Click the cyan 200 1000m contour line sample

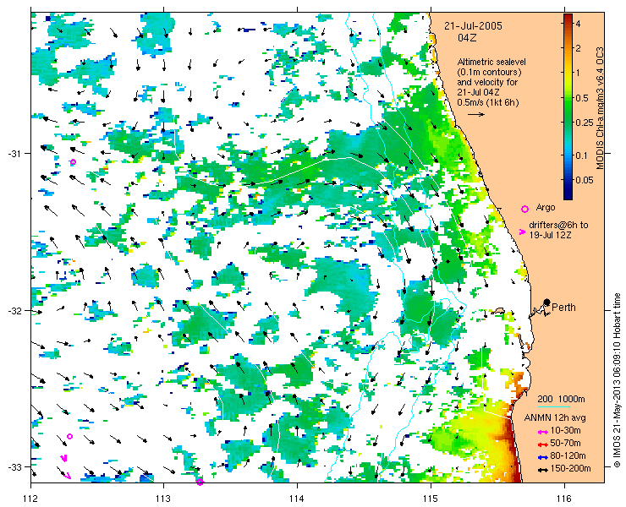coord(553,407)
